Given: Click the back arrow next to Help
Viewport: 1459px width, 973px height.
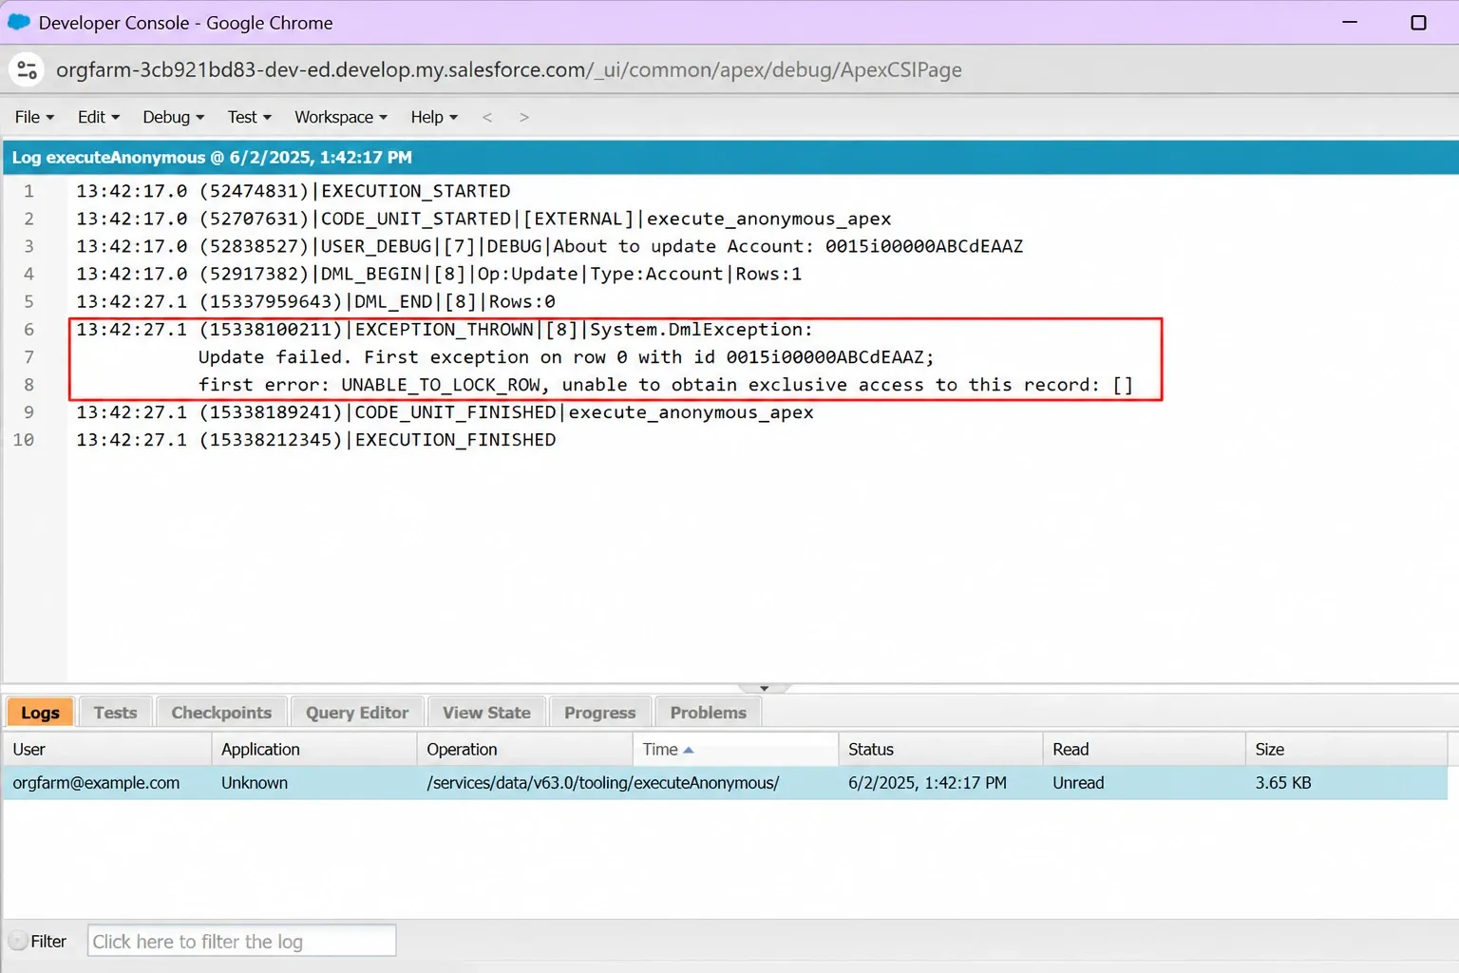Looking at the screenshot, I should 487,117.
